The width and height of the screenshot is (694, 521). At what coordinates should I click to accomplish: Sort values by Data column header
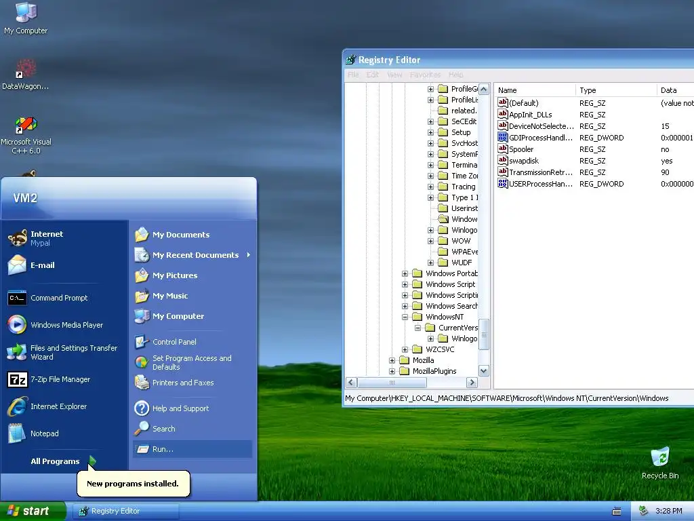click(x=676, y=90)
